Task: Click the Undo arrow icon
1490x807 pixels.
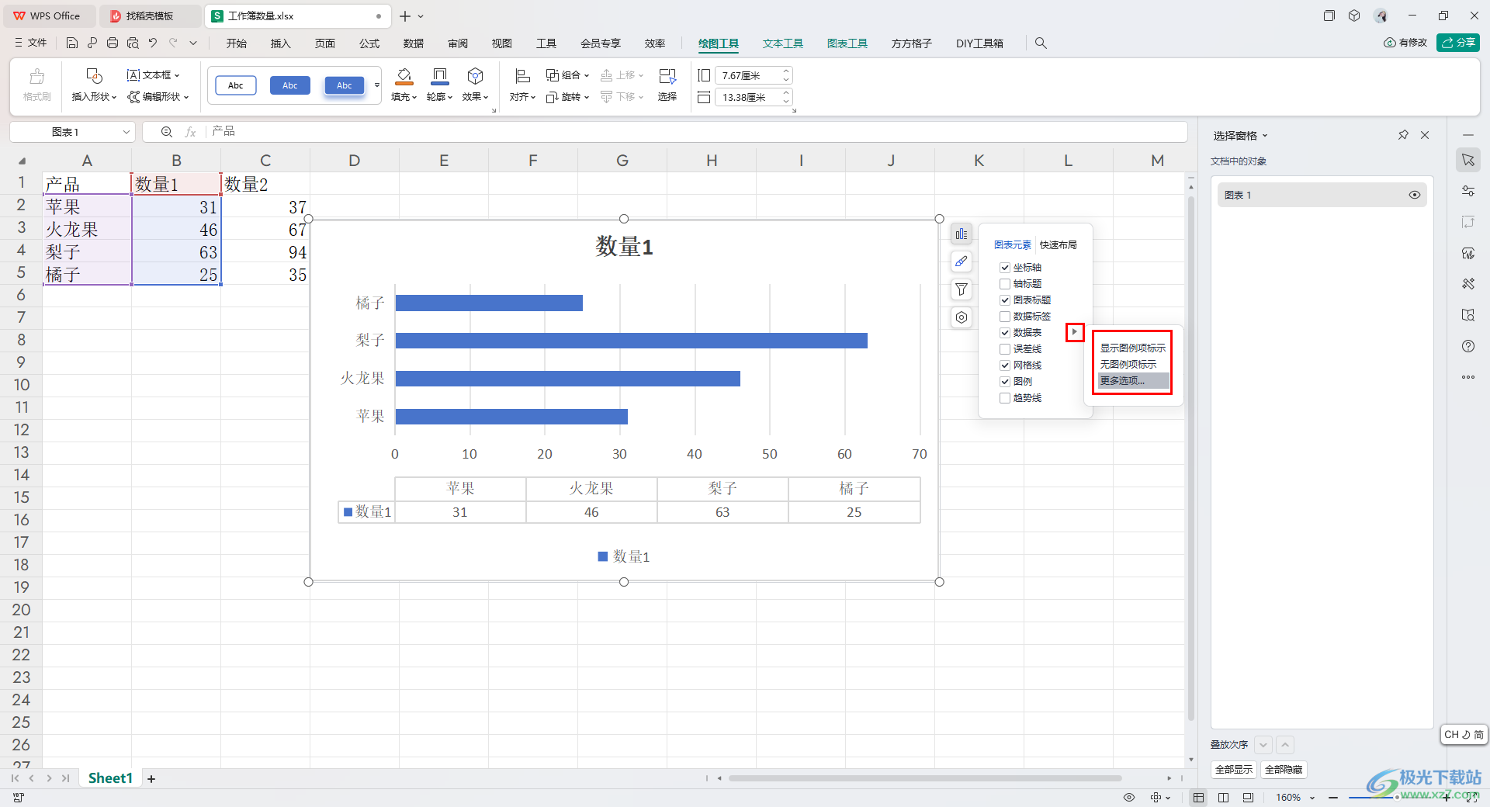Action: pos(153,43)
